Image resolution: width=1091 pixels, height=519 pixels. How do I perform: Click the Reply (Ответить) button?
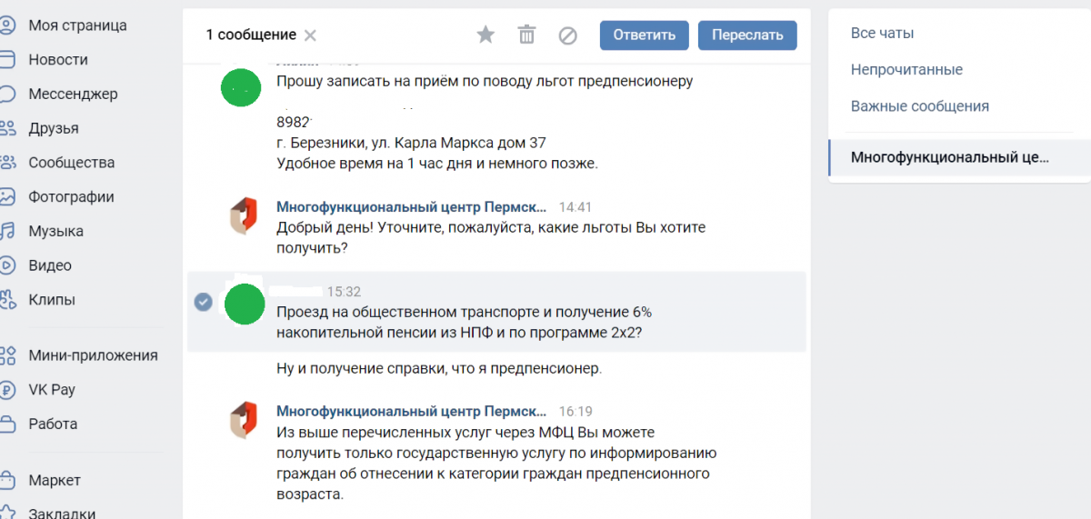click(x=645, y=35)
